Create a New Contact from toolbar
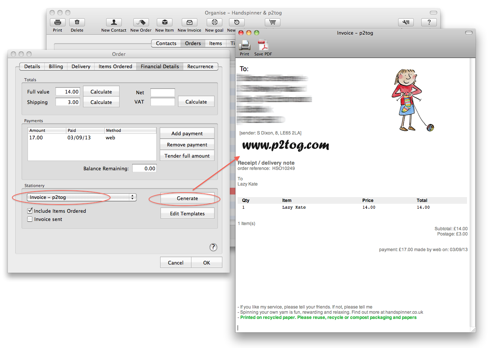Viewport: 489px width, 348px height. [x=114, y=22]
